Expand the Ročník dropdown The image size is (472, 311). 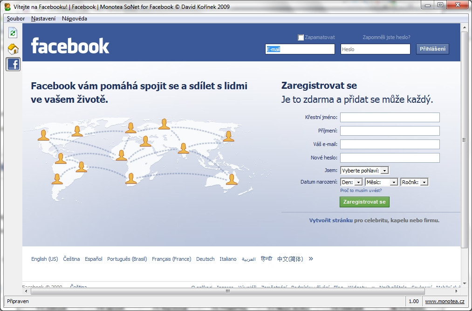(414, 182)
